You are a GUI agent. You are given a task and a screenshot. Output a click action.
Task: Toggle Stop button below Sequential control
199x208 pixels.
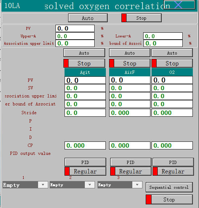(169, 200)
